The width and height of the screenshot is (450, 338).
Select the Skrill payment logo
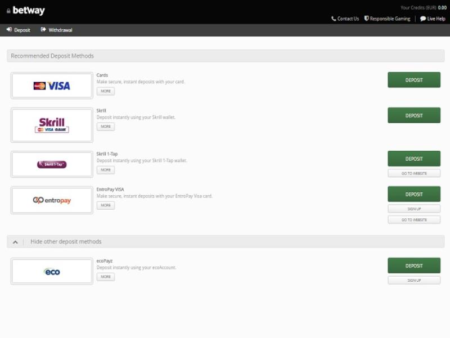(52, 125)
